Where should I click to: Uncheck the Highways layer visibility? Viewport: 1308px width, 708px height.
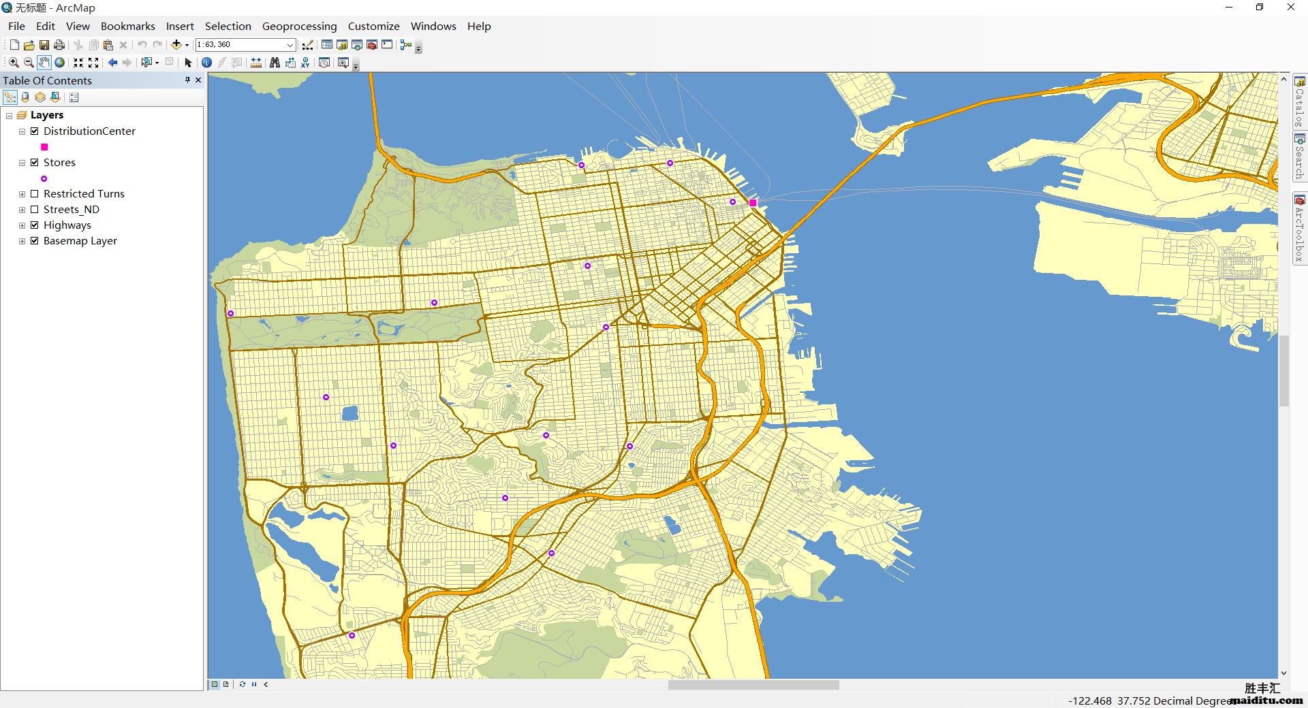(35, 225)
